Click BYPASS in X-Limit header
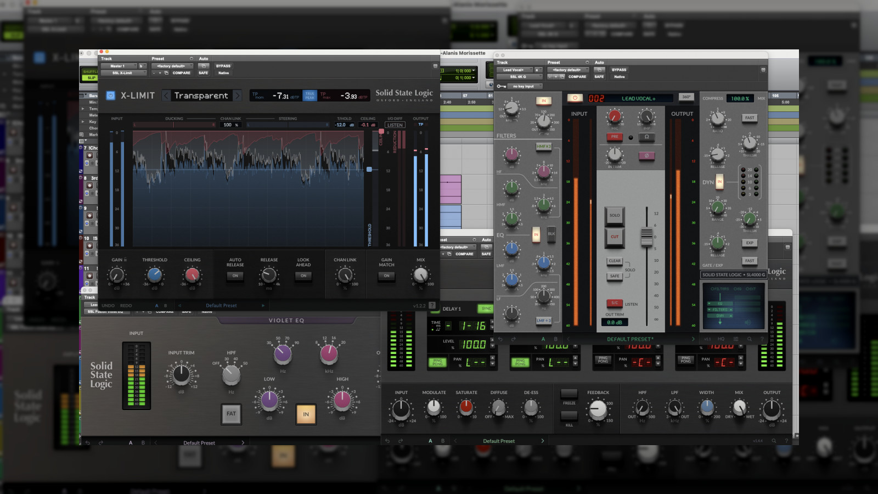878x494 pixels. point(223,66)
